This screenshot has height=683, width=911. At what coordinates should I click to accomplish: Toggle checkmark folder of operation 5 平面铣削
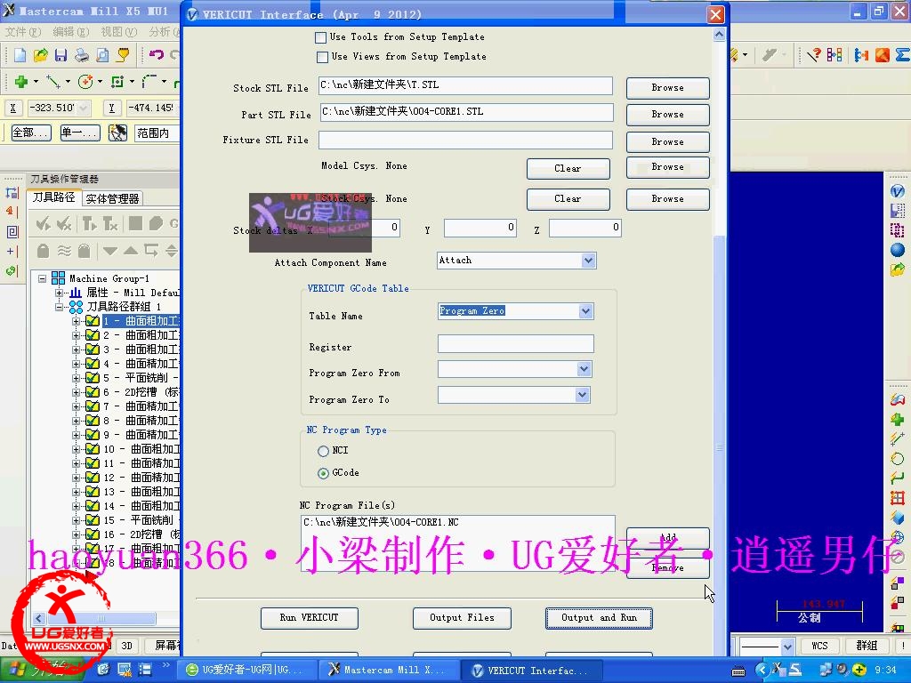(x=93, y=377)
